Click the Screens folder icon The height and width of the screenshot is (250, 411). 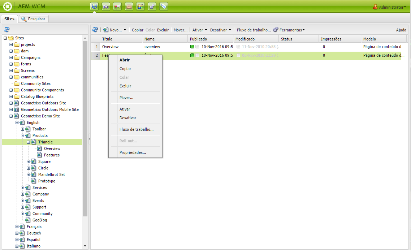click(17, 70)
